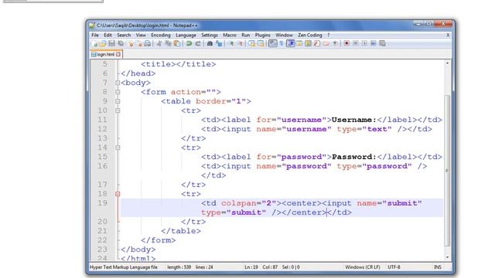Viewport: 495px width, 278px height.
Task: Open Find with the binoculars icon
Action: pyautogui.click(x=210, y=43)
